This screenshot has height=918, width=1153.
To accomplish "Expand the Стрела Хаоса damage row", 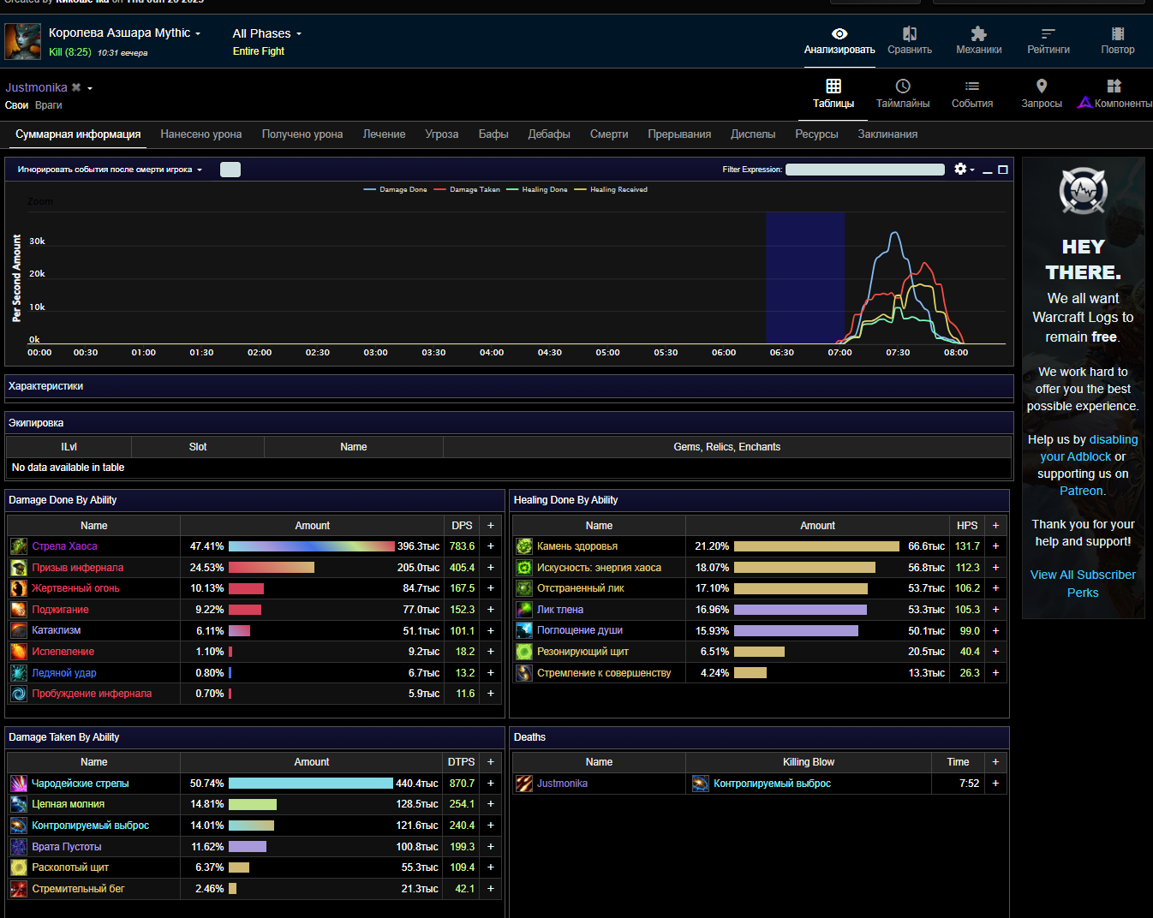I will (x=491, y=546).
